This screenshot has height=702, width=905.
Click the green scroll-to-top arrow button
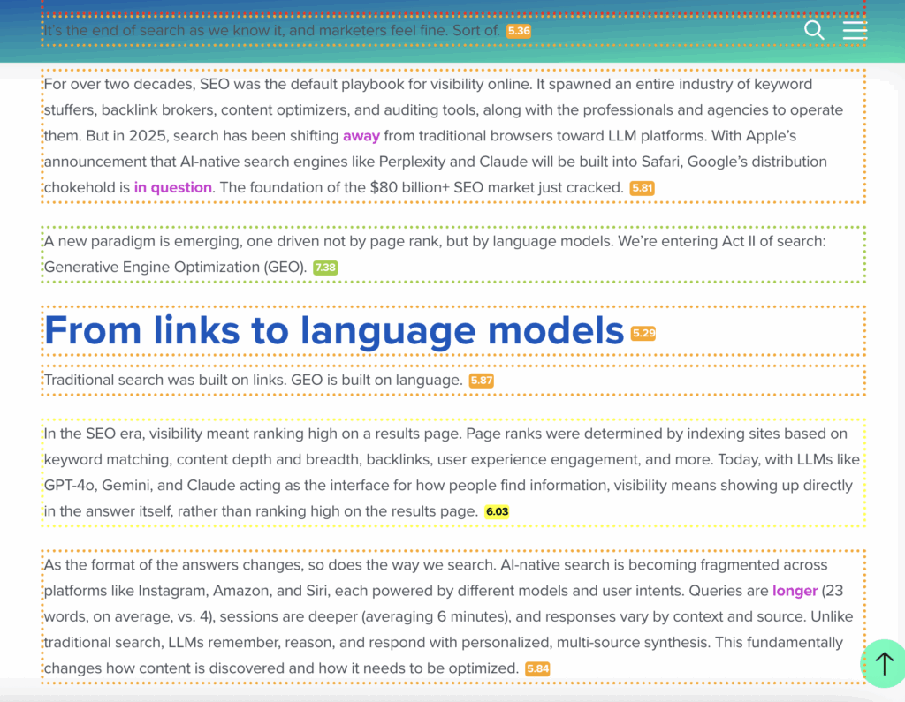[884, 662]
